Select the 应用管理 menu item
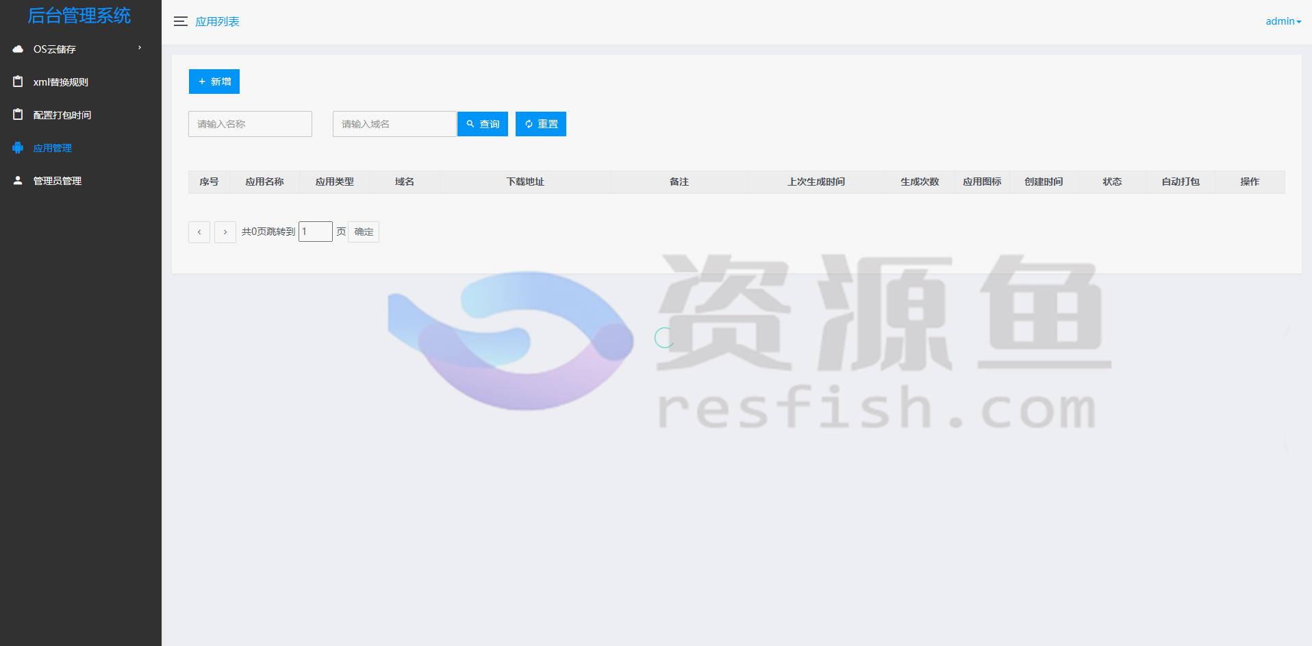1312x646 pixels. coord(81,148)
